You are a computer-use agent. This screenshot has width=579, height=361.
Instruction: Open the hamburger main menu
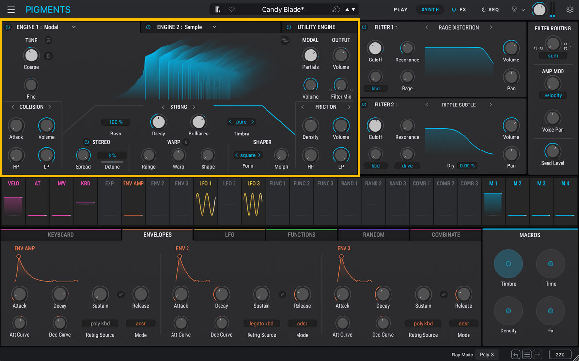tap(11, 10)
